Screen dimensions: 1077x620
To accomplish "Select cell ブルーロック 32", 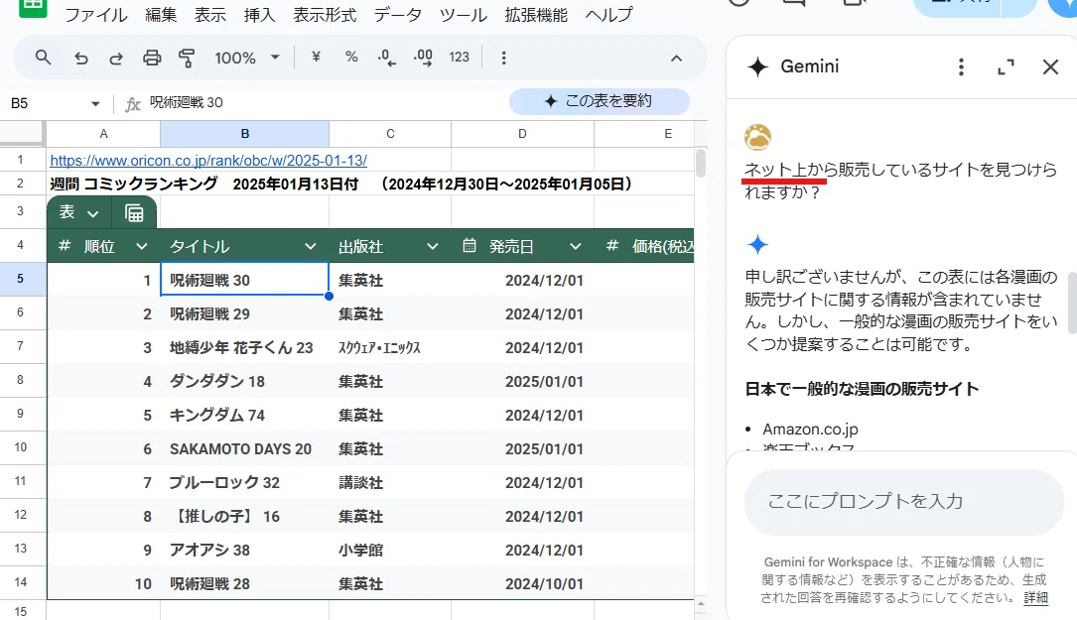I will click(x=244, y=483).
